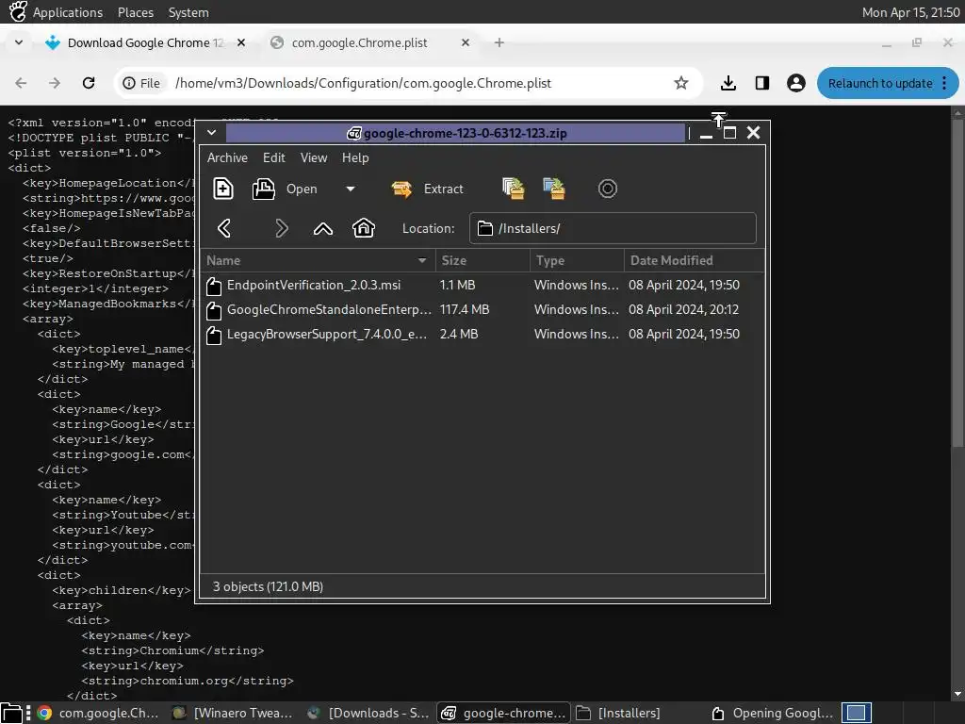Click file icon next to LegacyBrowserSupport

[x=214, y=335]
